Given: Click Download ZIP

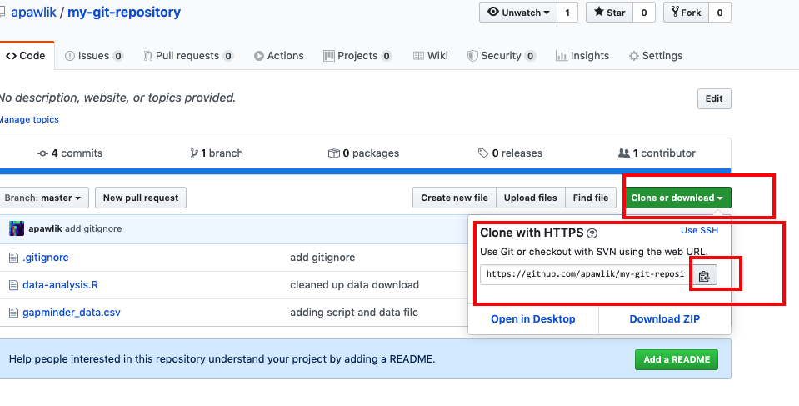Looking at the screenshot, I should (x=665, y=318).
